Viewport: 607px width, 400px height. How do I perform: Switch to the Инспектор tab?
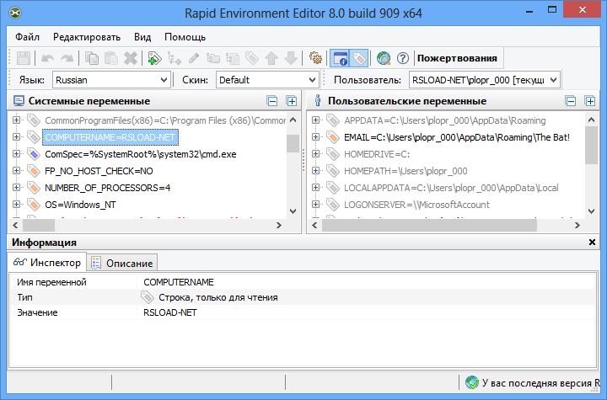click(47, 263)
